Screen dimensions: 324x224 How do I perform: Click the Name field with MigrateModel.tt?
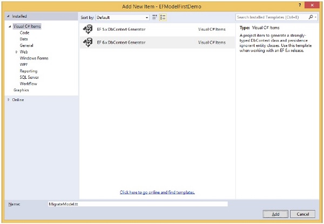click(138, 204)
